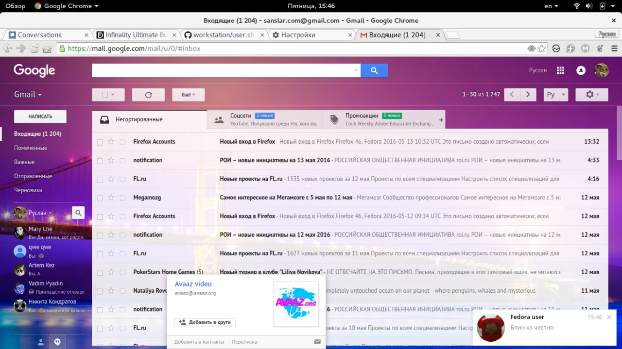Select PokerStars Home Games email checkbox
622x349 pixels.
(100, 272)
